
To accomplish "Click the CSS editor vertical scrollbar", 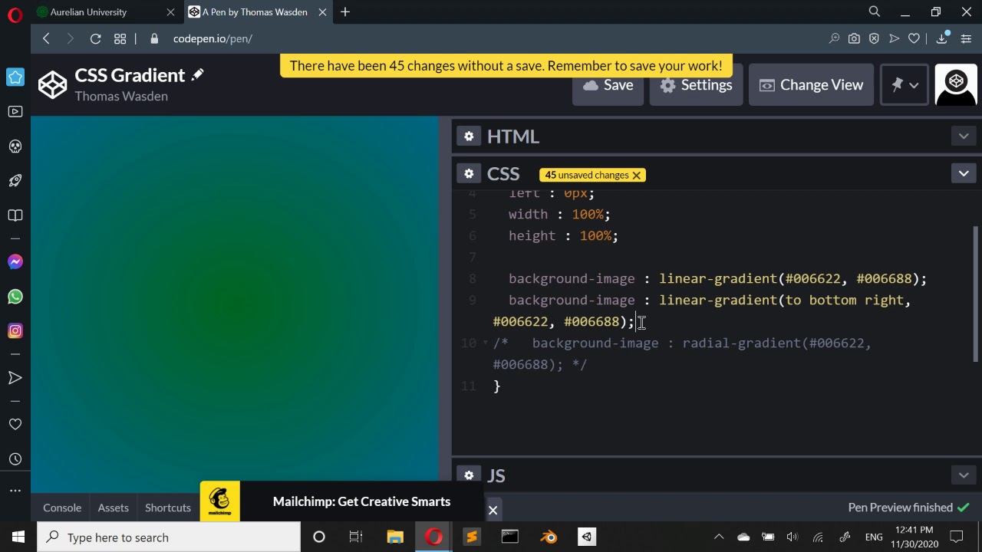I will [x=977, y=294].
